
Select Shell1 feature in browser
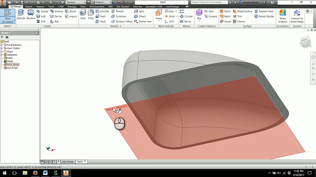tap(10, 61)
